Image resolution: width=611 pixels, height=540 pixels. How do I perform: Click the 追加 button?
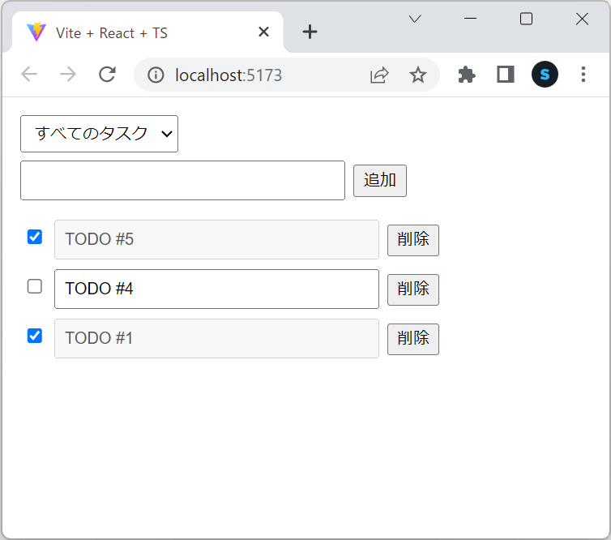click(x=380, y=181)
